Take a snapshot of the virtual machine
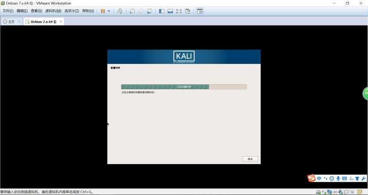This screenshot has width=368, height=195. click(132, 11)
